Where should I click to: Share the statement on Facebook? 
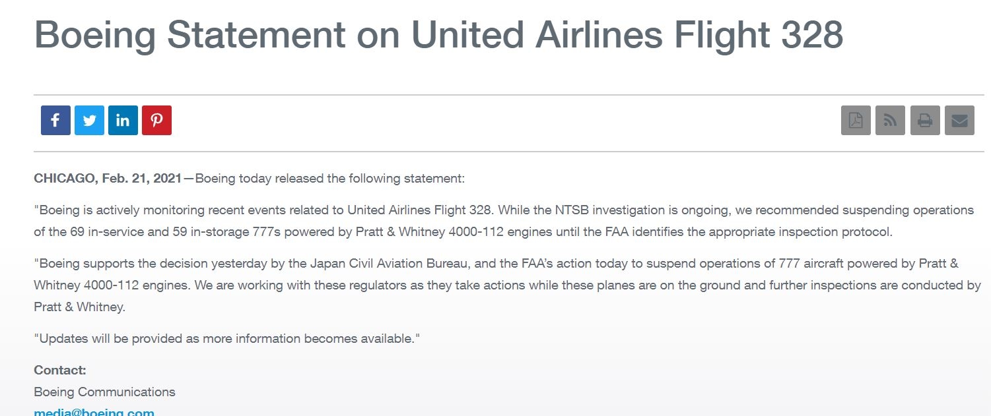[x=55, y=121]
